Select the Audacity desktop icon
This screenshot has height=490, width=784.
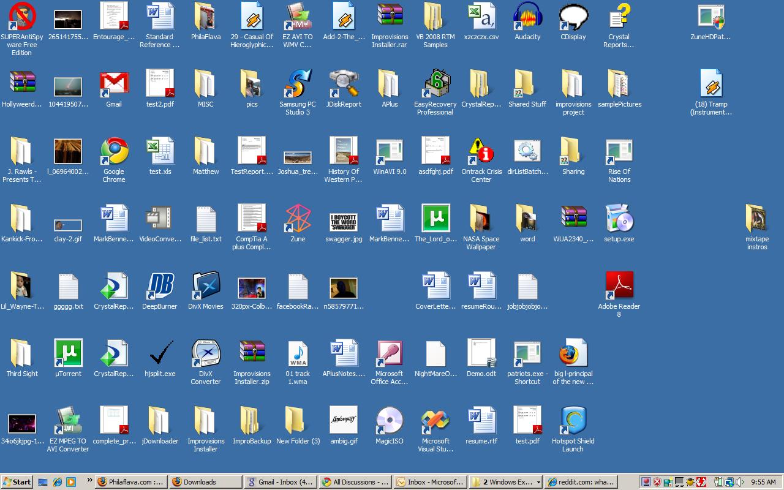coord(527,17)
